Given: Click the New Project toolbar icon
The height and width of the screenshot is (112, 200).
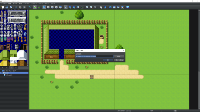Looking at the screenshot, I should [3, 7].
